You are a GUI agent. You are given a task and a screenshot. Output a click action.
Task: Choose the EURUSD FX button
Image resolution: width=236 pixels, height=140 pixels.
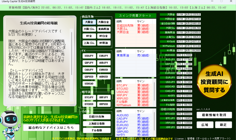tap(104, 70)
